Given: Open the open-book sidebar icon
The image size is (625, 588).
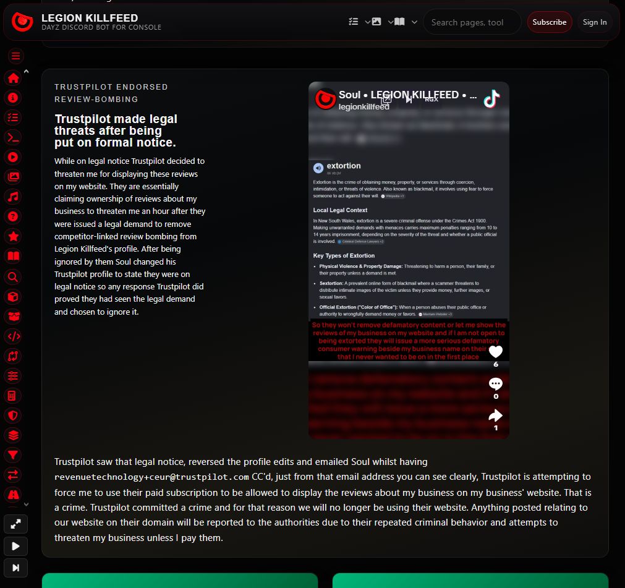Looking at the screenshot, I should click(13, 256).
